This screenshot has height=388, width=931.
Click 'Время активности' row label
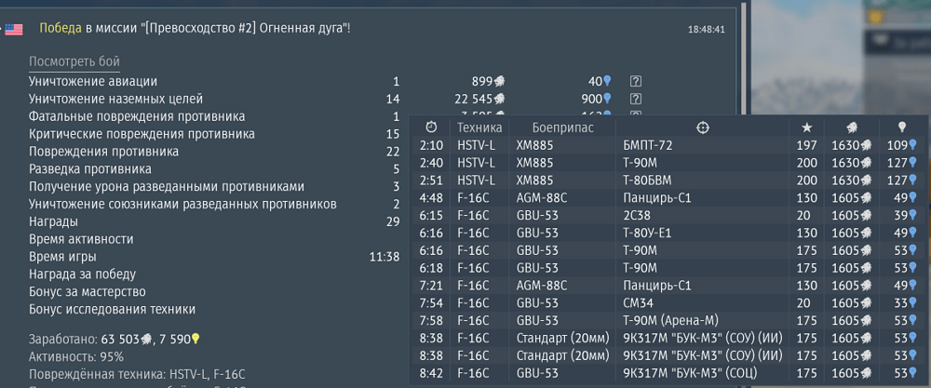(81, 239)
